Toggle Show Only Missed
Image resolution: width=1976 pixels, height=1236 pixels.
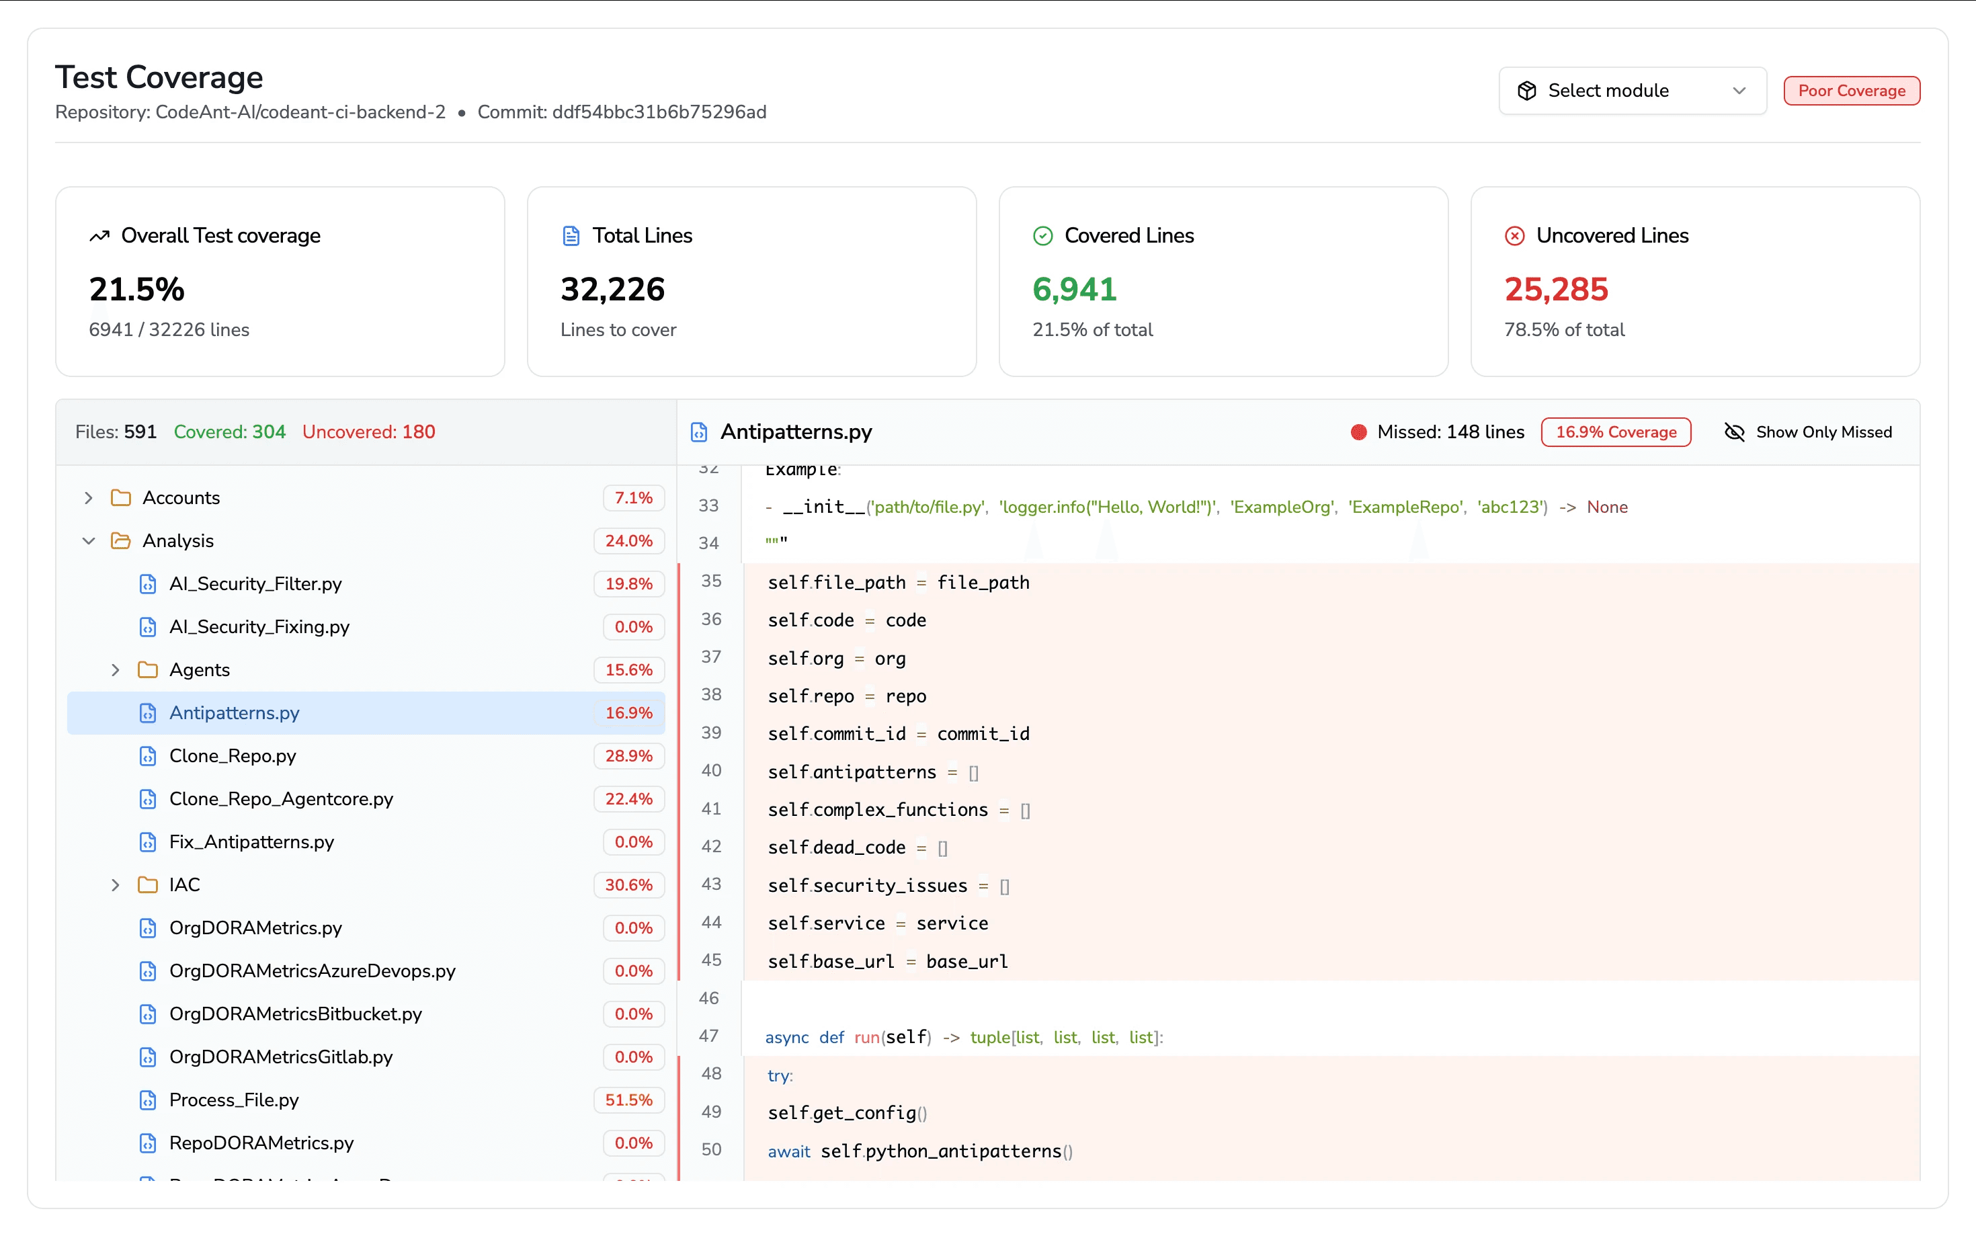(x=1808, y=431)
